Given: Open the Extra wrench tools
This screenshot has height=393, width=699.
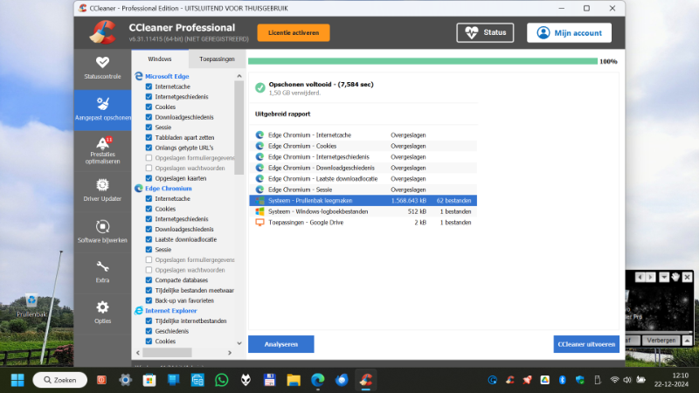Looking at the screenshot, I should (x=102, y=272).
